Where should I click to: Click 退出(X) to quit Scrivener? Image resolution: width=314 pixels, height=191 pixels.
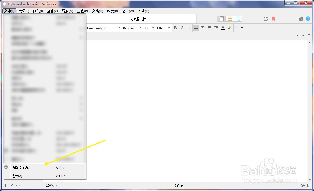coord(17,176)
